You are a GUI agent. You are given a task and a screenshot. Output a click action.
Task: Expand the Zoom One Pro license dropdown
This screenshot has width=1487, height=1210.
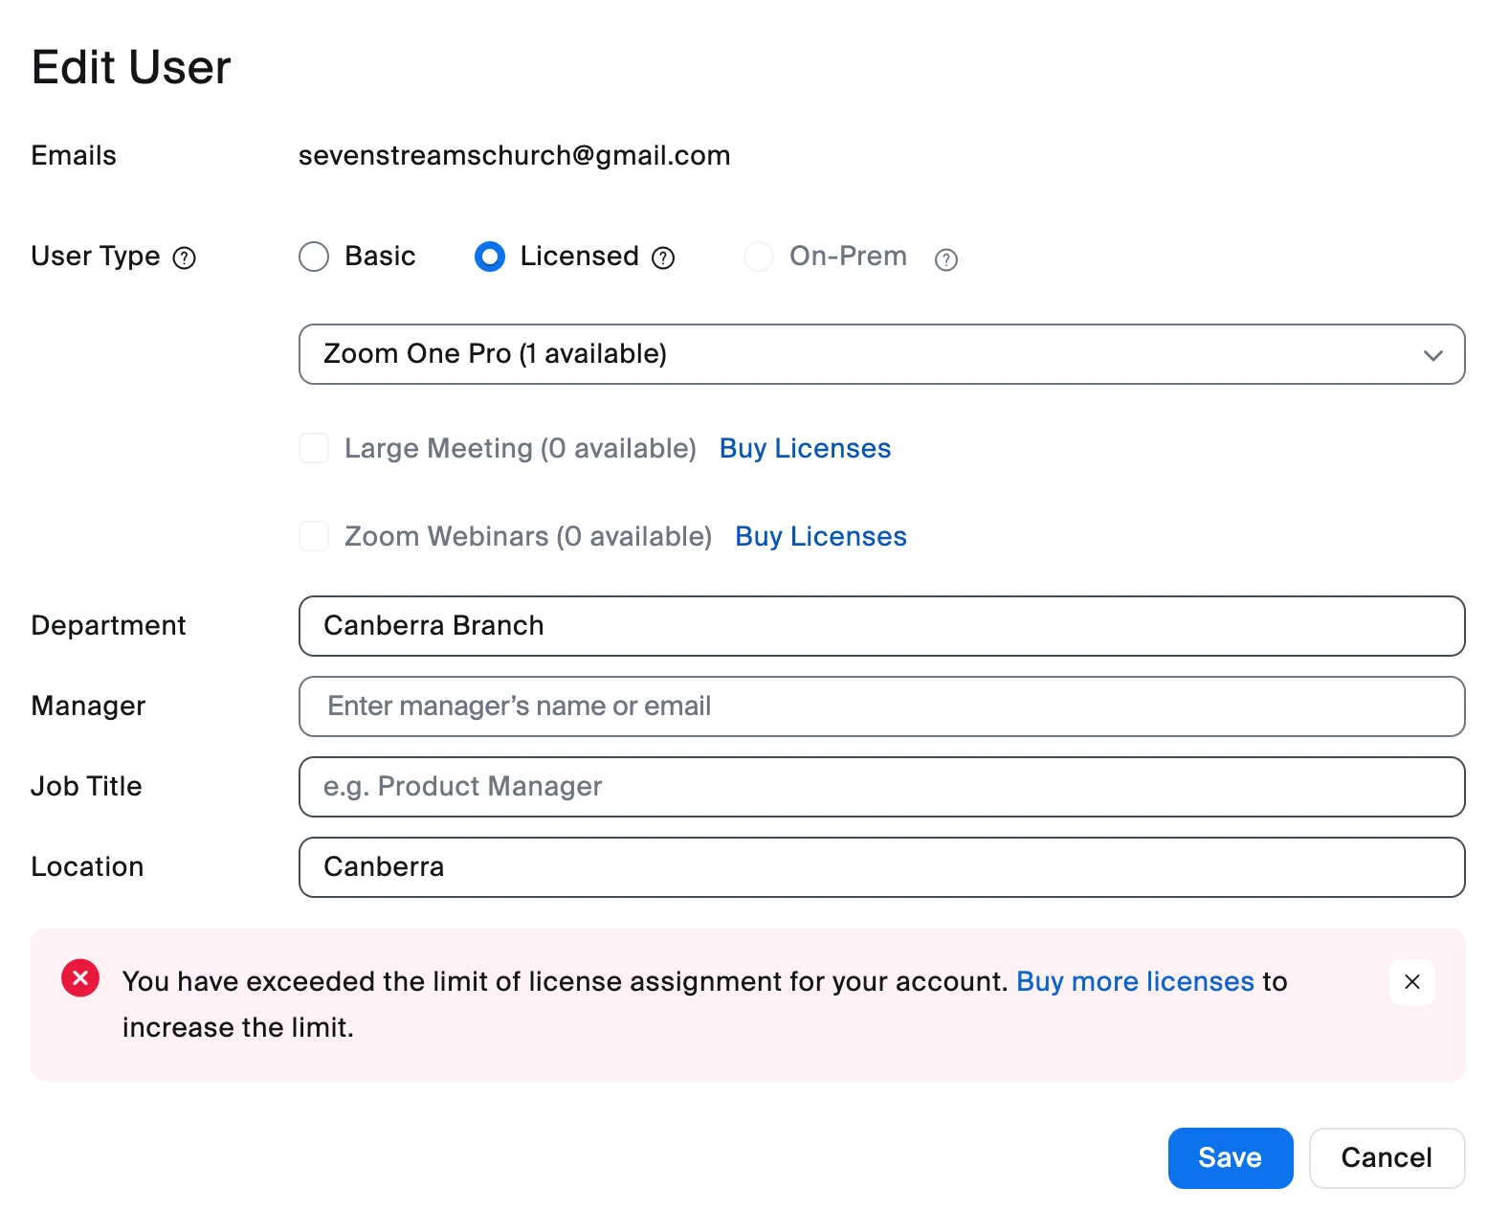pyautogui.click(x=881, y=354)
